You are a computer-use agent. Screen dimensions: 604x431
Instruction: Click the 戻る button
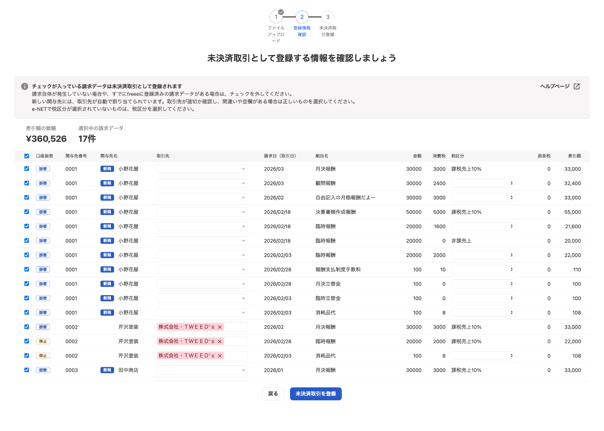coord(273,394)
